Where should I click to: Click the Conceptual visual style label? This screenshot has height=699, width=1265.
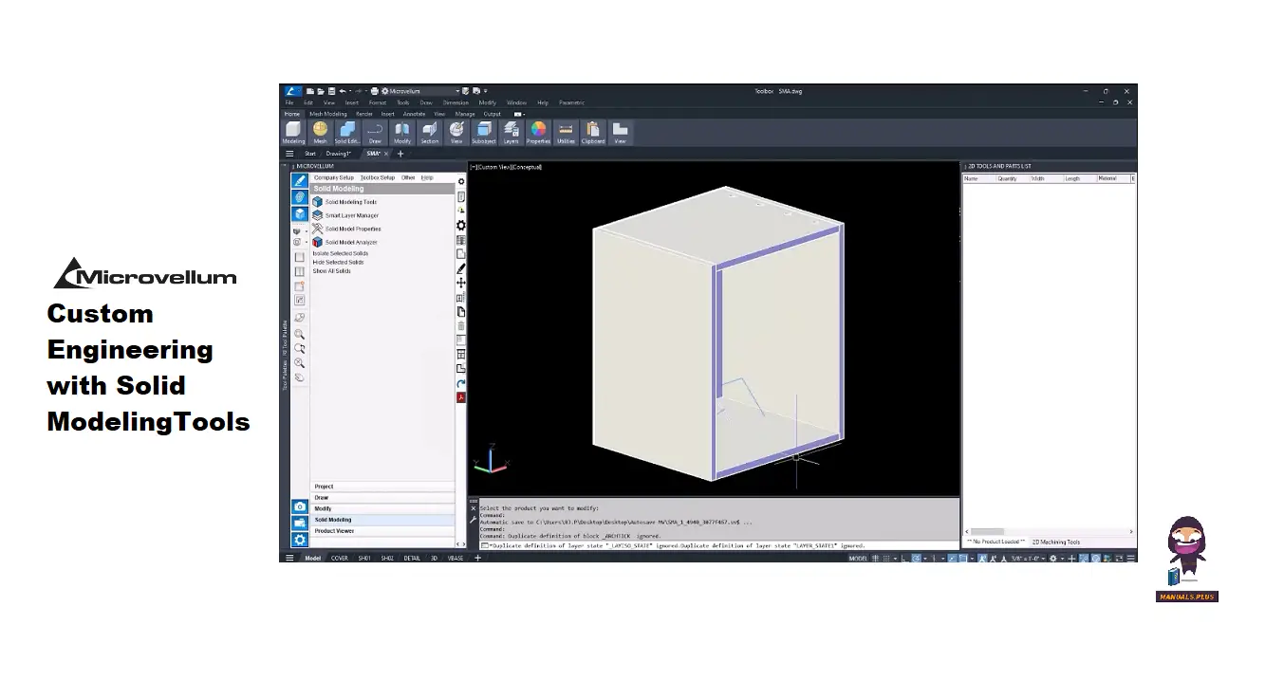[528, 167]
